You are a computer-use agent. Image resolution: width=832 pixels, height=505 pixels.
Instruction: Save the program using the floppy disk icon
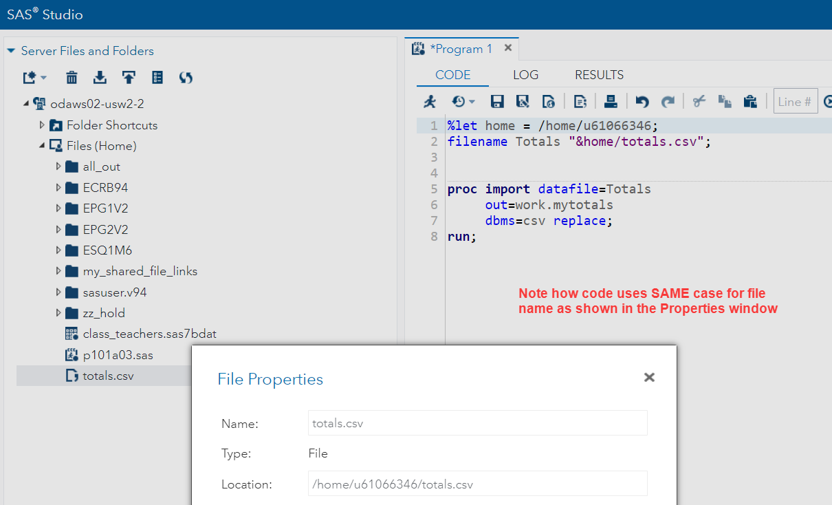pos(497,102)
